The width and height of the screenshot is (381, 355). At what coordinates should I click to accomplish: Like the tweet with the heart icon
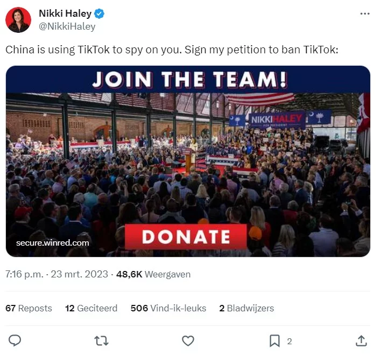click(x=188, y=340)
